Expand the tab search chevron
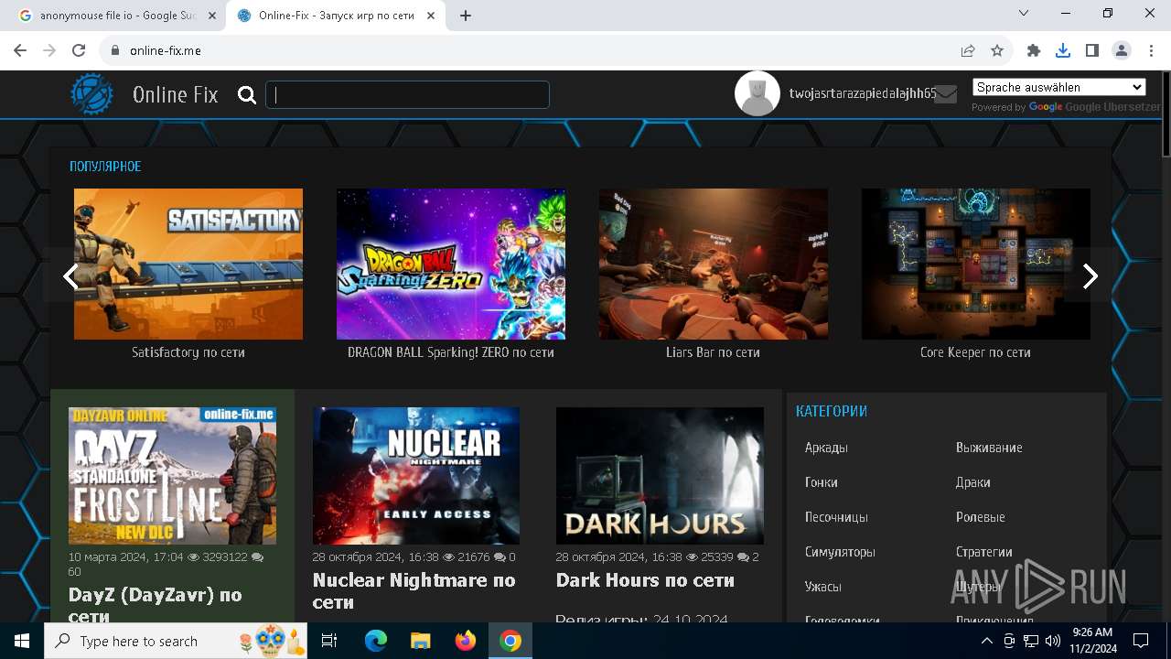Image resolution: width=1171 pixels, height=659 pixels. coord(1024,13)
